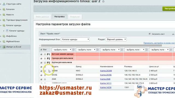Click the Каталоги sidebar icon

click(x=4, y=9)
